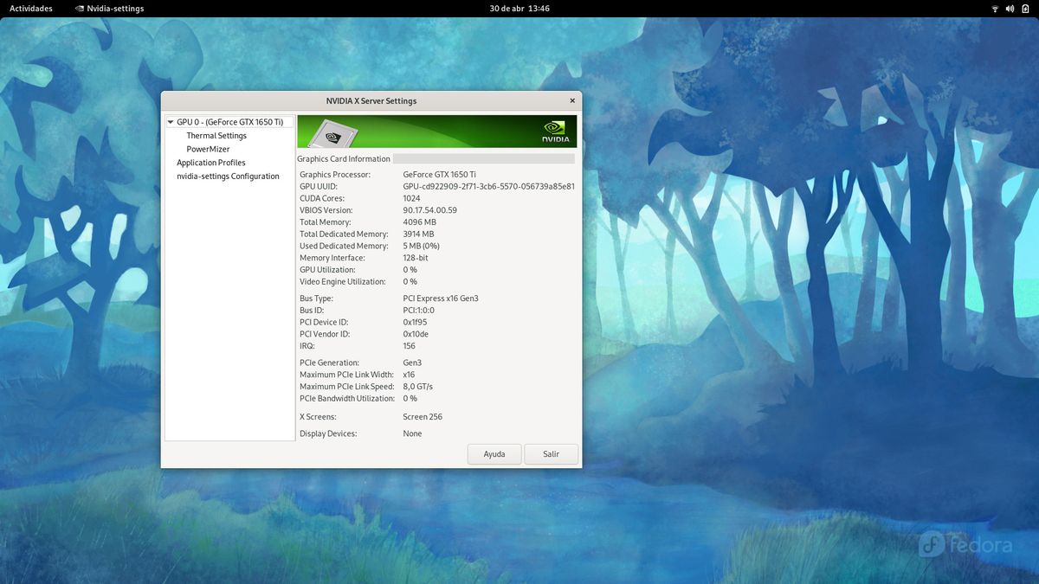Screen dimensions: 1039x584
Task: Close the NVIDIA X Server Settings window
Action: 572,100
